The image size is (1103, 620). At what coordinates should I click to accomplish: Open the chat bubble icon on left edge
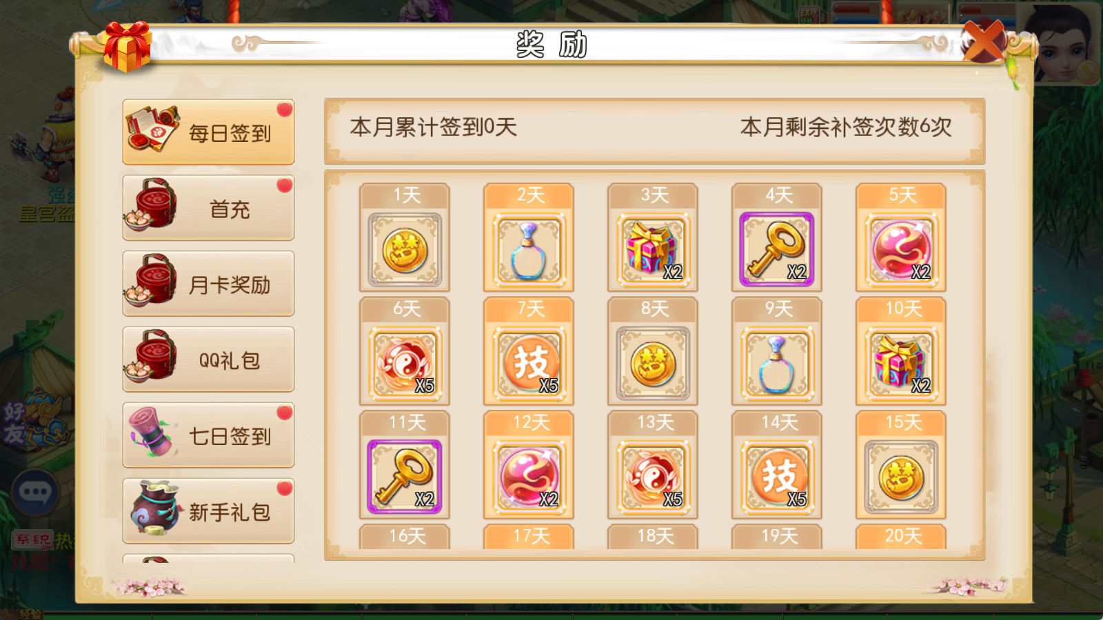point(35,492)
